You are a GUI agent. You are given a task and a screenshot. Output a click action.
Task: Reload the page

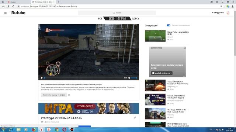(x=13, y=6)
